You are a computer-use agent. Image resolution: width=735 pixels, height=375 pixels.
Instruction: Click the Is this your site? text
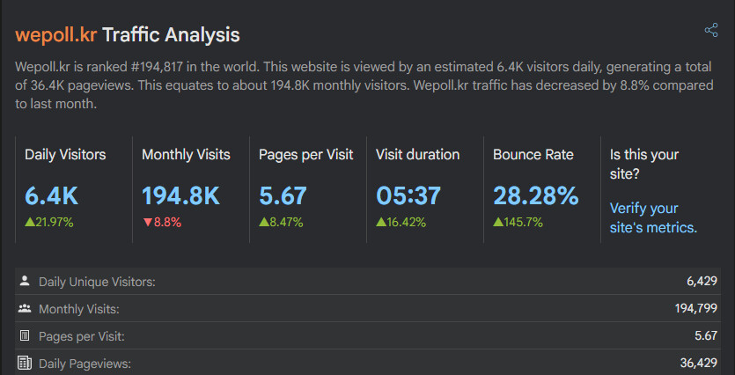[x=644, y=164]
